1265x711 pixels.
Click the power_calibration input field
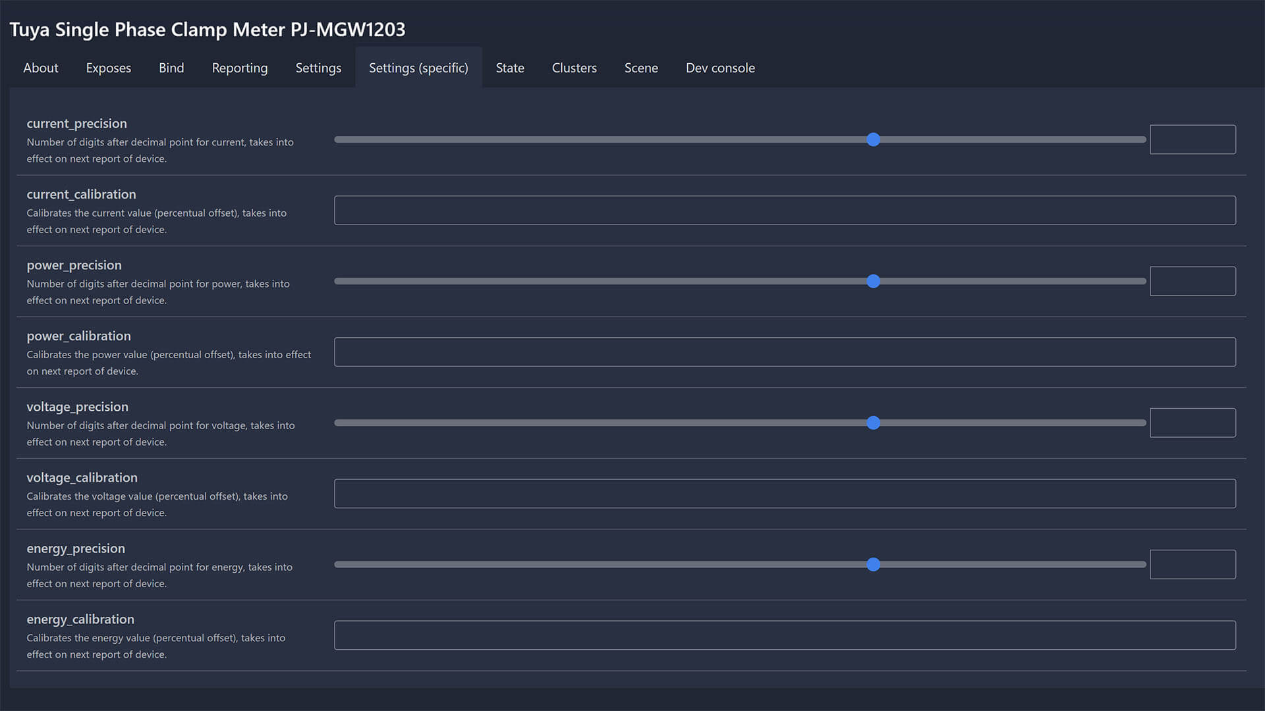tap(785, 352)
